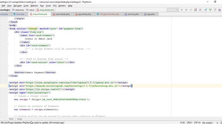This screenshot has height=124, width=222.
Task: Click nextlogics in the navigation breadcrumb
Action: pyautogui.click(x=5, y=10)
